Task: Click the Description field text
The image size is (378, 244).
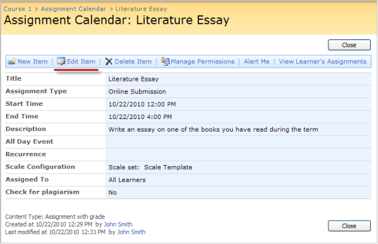Action: tap(213, 130)
